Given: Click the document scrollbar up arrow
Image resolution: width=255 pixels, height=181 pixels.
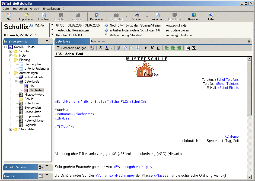Looking at the screenshot, I should point(249,59).
